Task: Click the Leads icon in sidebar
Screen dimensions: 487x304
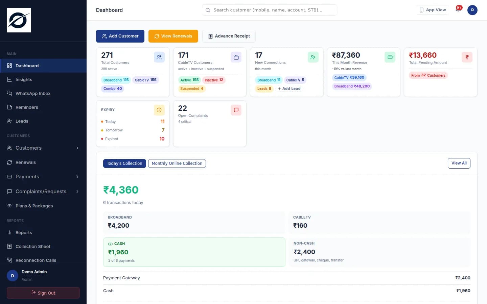Action: tap(9, 121)
